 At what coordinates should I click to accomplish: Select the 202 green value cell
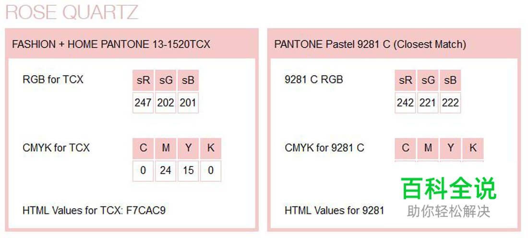coord(166,103)
